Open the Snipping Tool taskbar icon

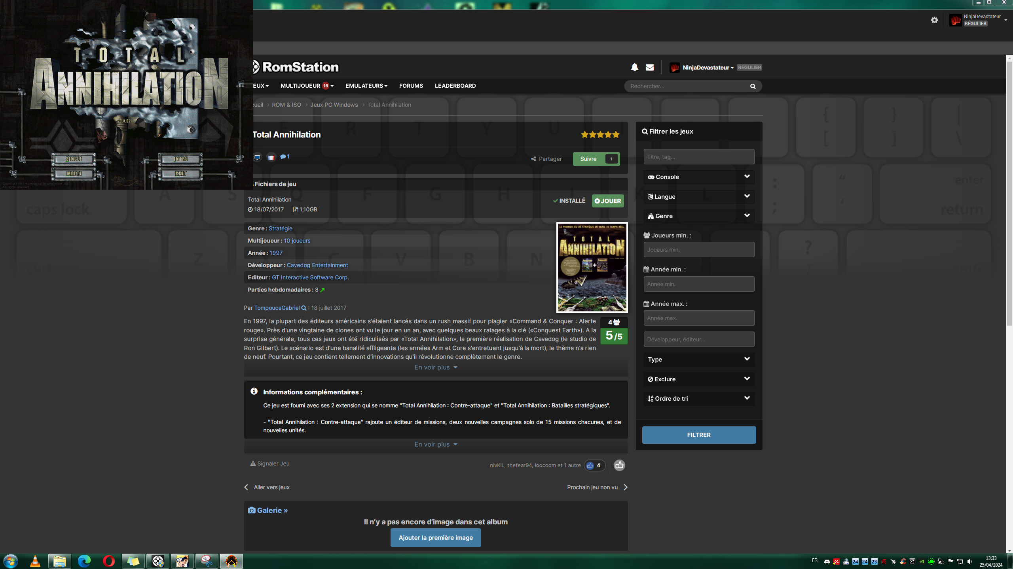pos(207,561)
